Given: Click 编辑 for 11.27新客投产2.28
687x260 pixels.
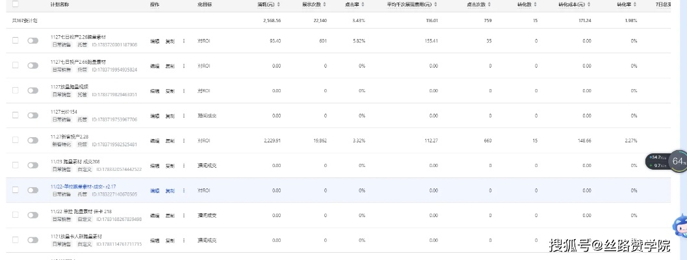Looking at the screenshot, I should point(155,141).
